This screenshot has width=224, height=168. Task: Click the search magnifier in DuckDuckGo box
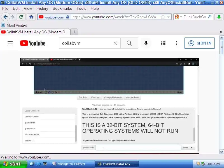[210, 17]
